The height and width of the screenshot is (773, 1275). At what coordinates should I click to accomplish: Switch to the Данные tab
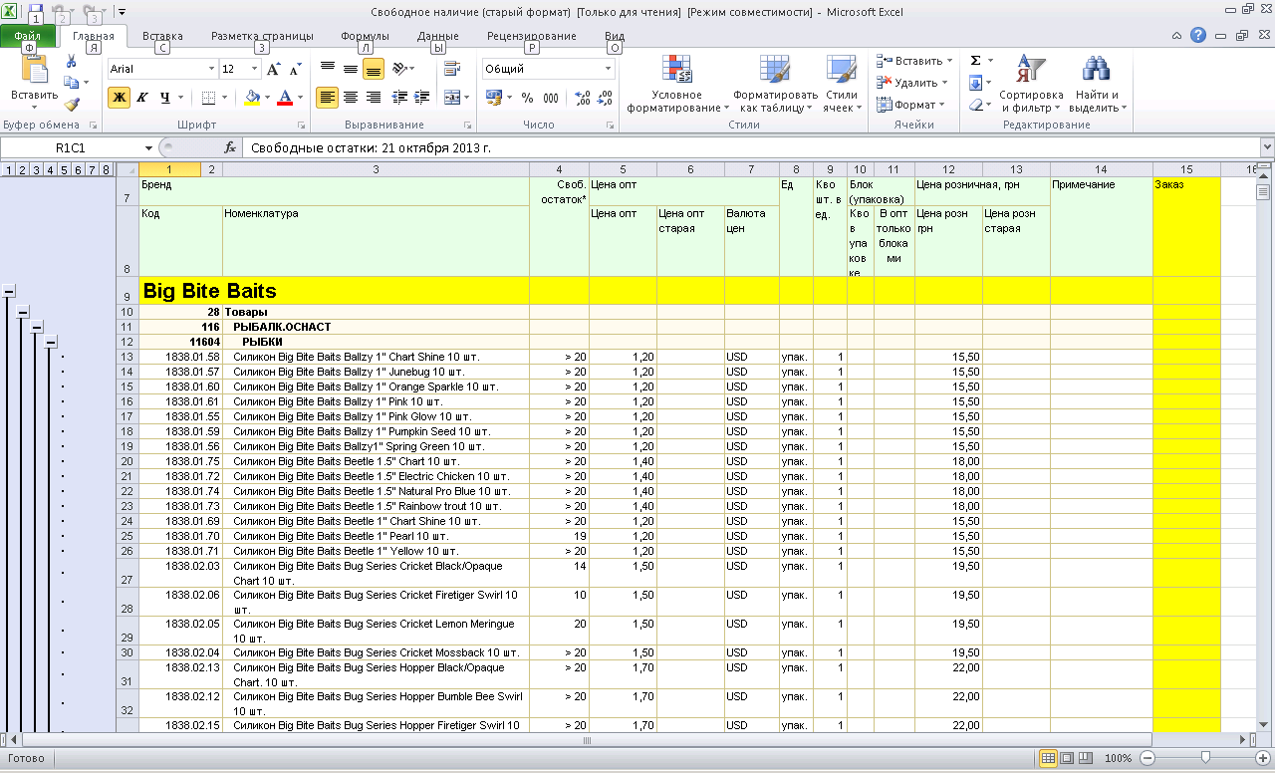[438, 36]
